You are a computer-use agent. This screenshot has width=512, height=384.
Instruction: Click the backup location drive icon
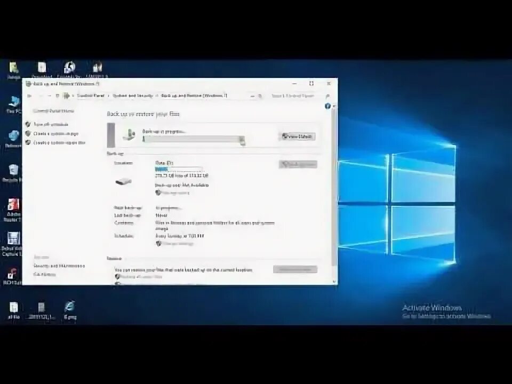tap(123, 181)
